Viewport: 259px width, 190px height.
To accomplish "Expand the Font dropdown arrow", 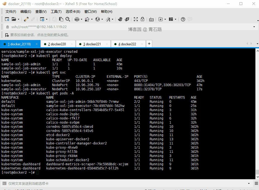I will tap(112, 19).
